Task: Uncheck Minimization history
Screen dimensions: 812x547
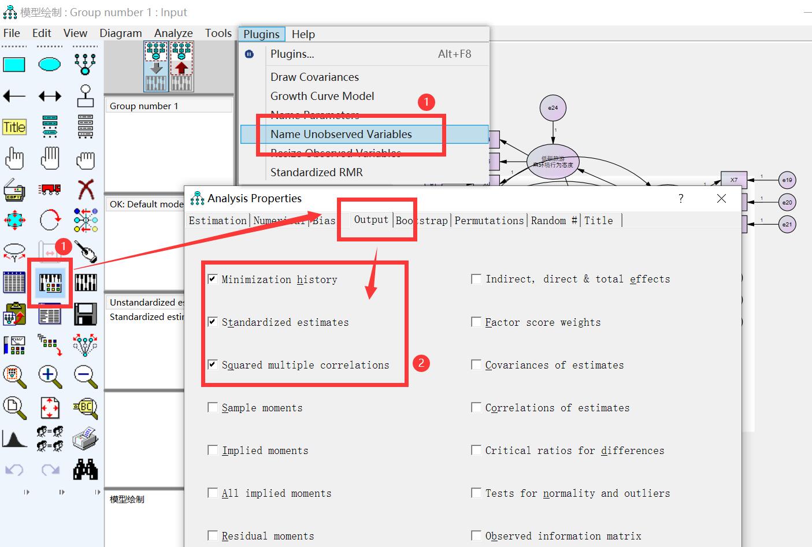Action: click(213, 278)
